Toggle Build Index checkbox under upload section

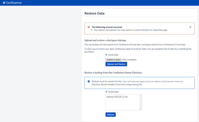point(106,55)
